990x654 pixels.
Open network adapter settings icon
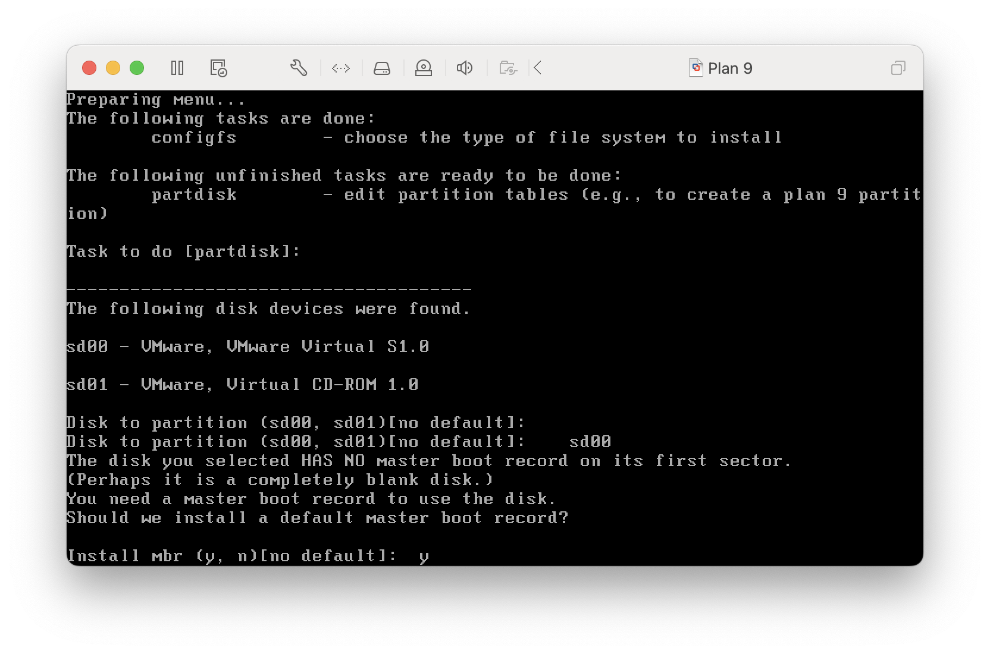click(x=341, y=68)
